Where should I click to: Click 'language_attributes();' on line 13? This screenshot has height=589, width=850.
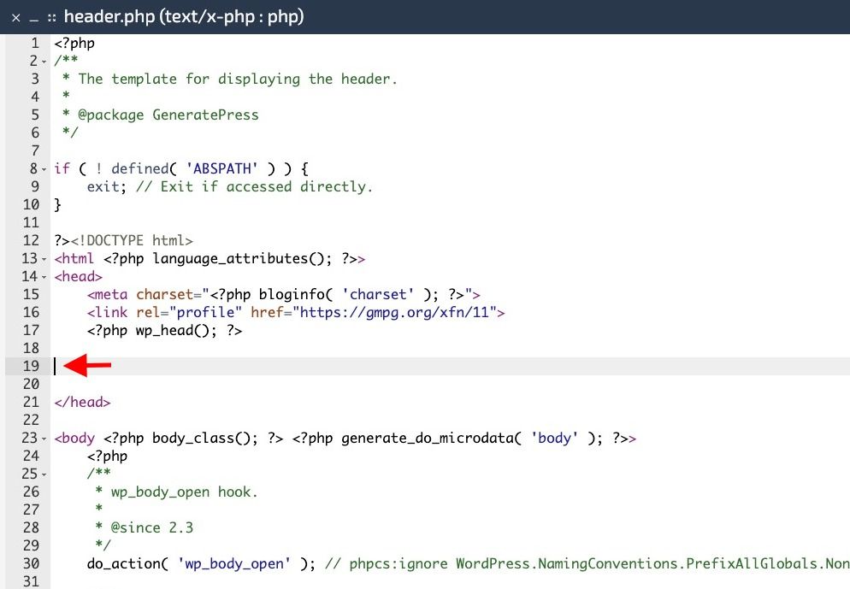pyautogui.click(x=242, y=258)
